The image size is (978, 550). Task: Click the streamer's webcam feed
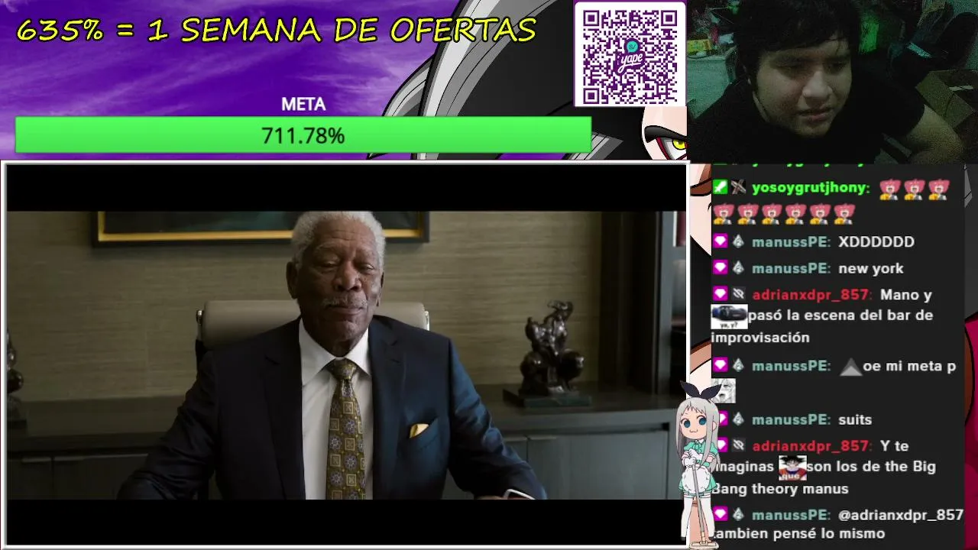coord(832,81)
